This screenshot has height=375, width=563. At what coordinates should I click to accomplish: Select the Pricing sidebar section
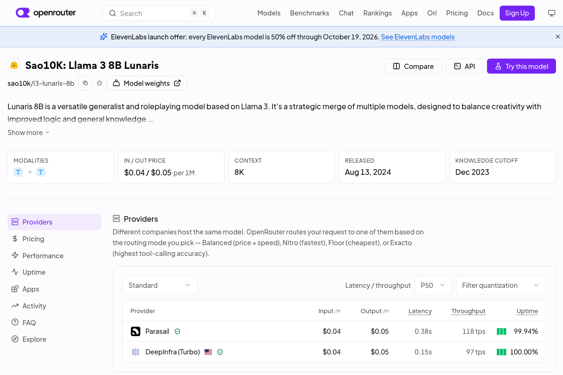54,239
